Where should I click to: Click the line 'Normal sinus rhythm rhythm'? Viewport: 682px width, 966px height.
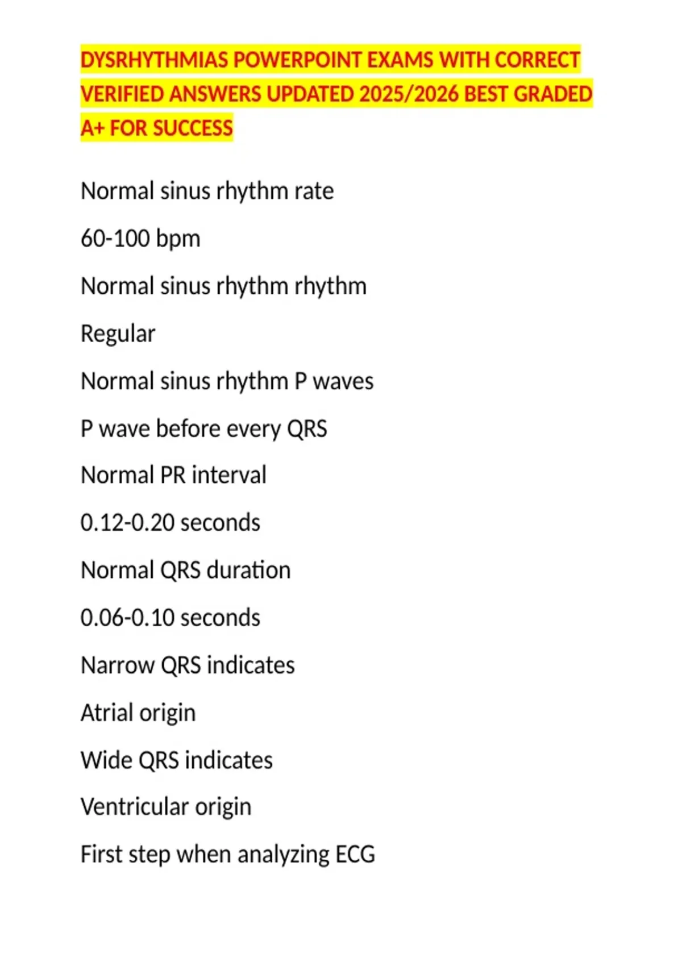tap(223, 286)
